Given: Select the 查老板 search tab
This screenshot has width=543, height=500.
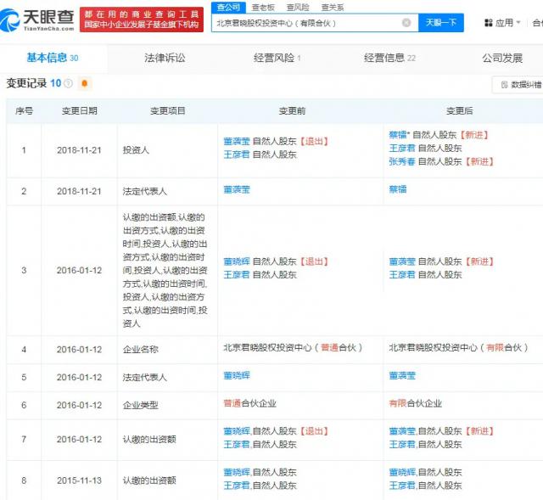Looking at the screenshot, I should point(263,7).
